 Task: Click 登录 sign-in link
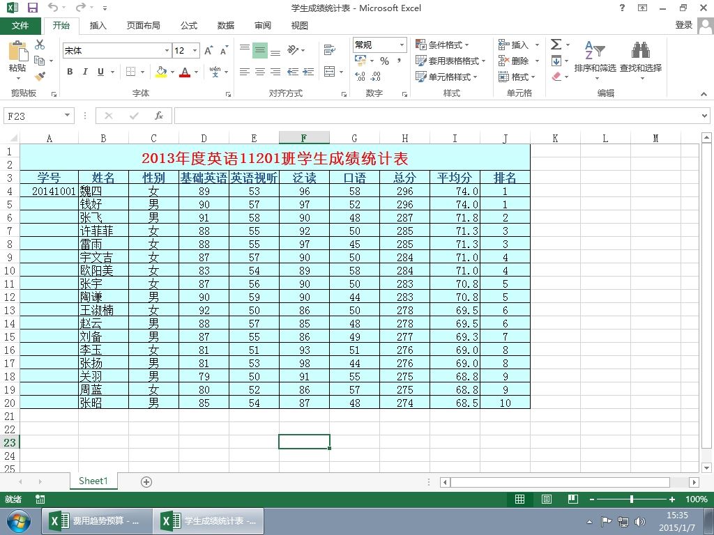click(x=683, y=25)
